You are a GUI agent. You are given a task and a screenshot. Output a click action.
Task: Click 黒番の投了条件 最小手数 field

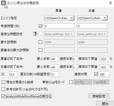[55, 59]
